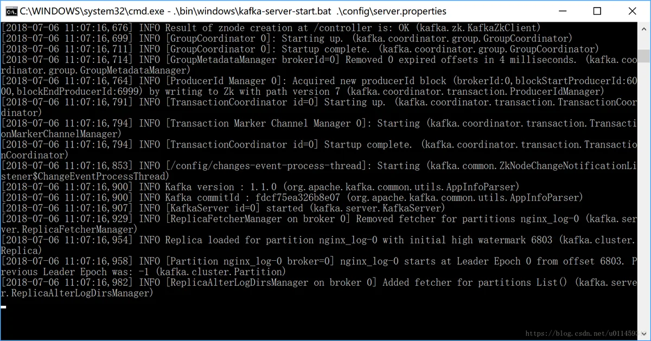651x341 pixels.
Task: Maximize the command prompt window
Action: click(597, 11)
